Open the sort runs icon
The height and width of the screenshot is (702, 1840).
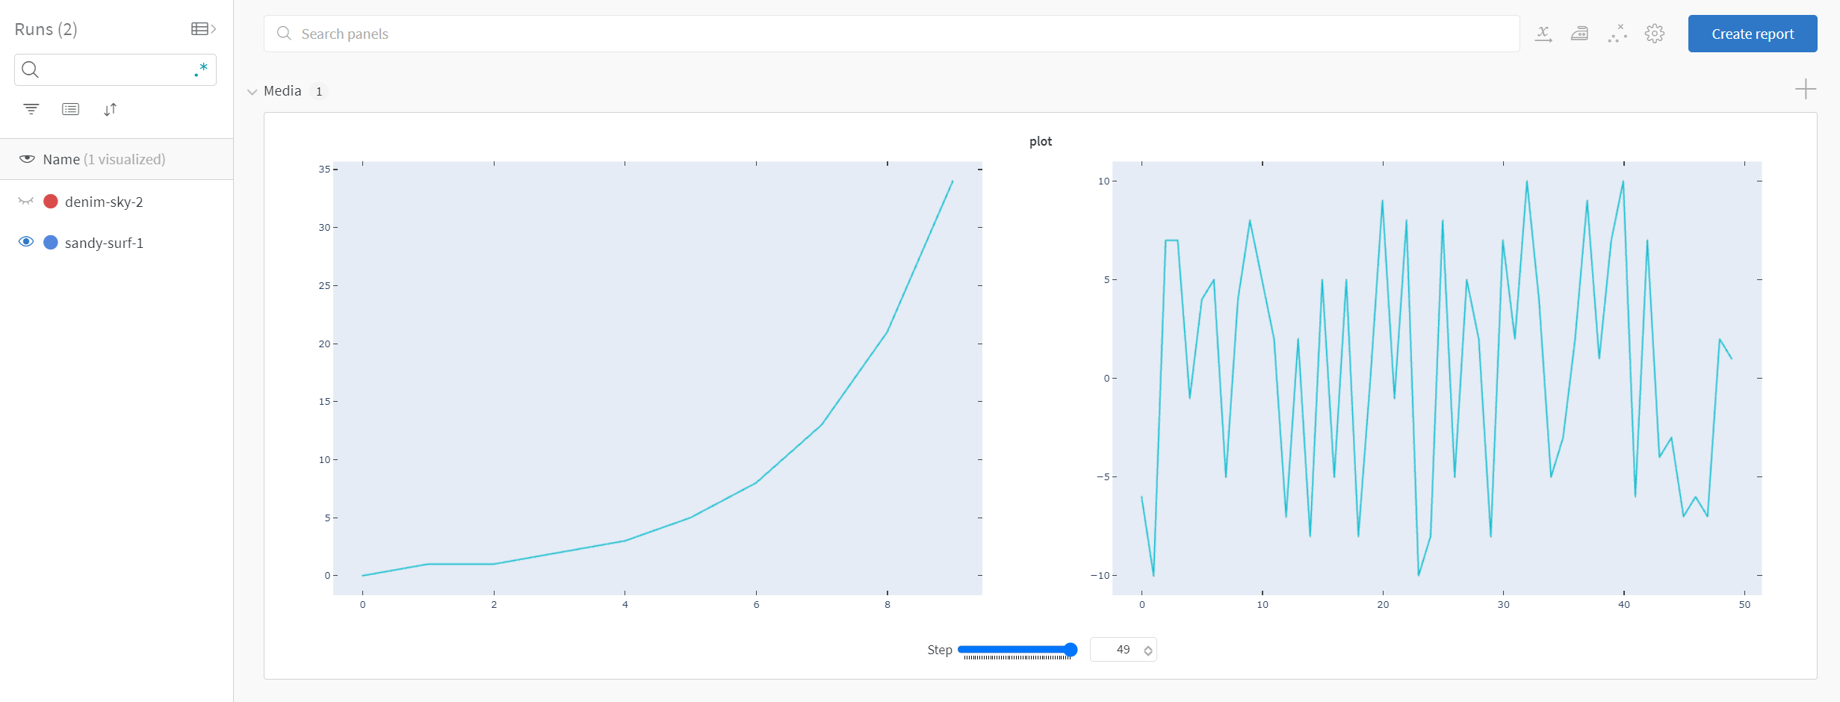point(110,109)
